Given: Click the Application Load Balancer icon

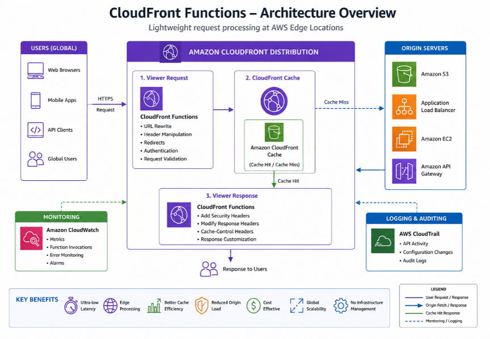Looking at the screenshot, I should point(404,107).
